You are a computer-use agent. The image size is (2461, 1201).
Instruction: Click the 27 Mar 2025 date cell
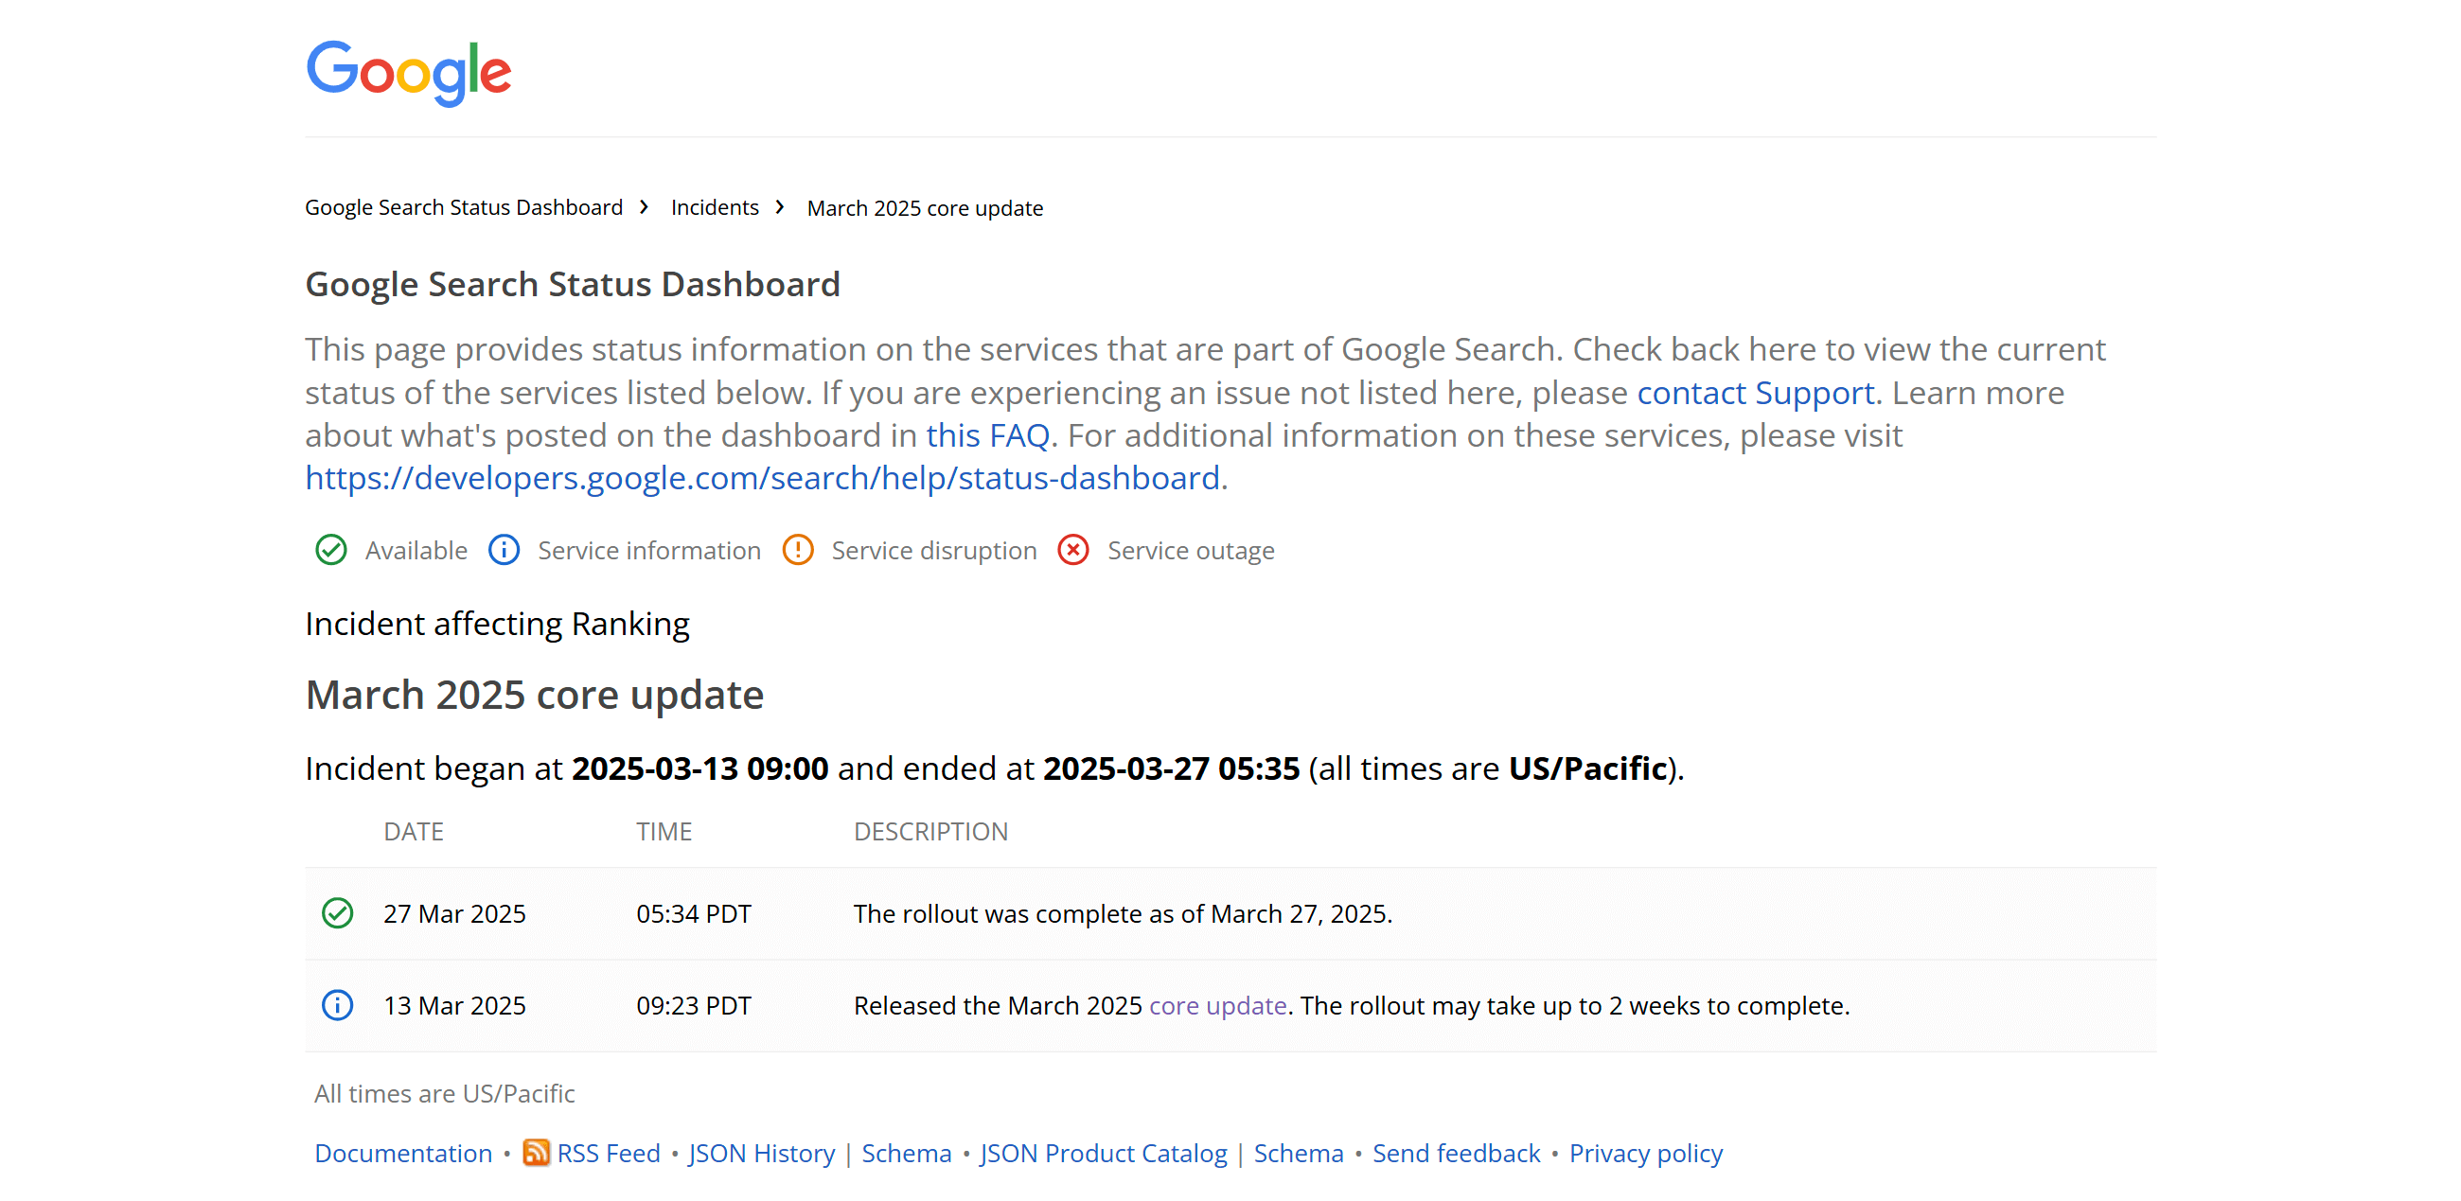(454, 913)
